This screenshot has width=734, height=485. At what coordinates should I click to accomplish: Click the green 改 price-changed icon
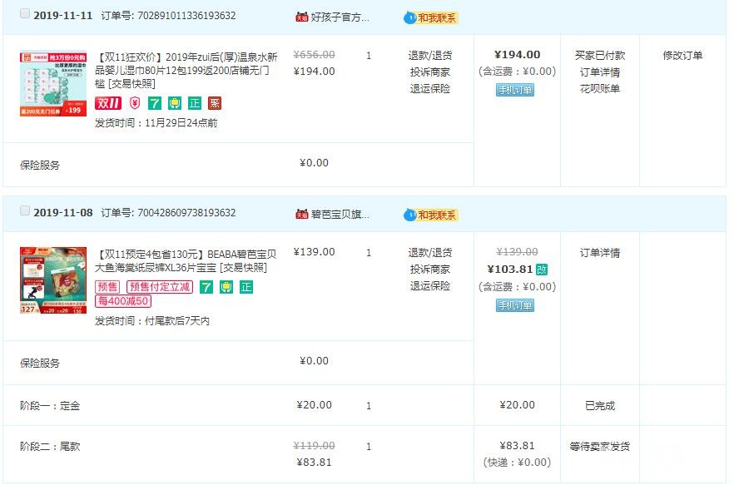click(x=542, y=270)
